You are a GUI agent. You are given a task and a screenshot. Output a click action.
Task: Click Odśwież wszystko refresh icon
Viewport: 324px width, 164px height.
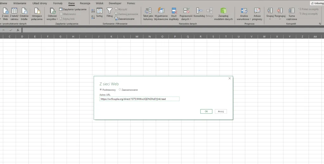(53, 11)
